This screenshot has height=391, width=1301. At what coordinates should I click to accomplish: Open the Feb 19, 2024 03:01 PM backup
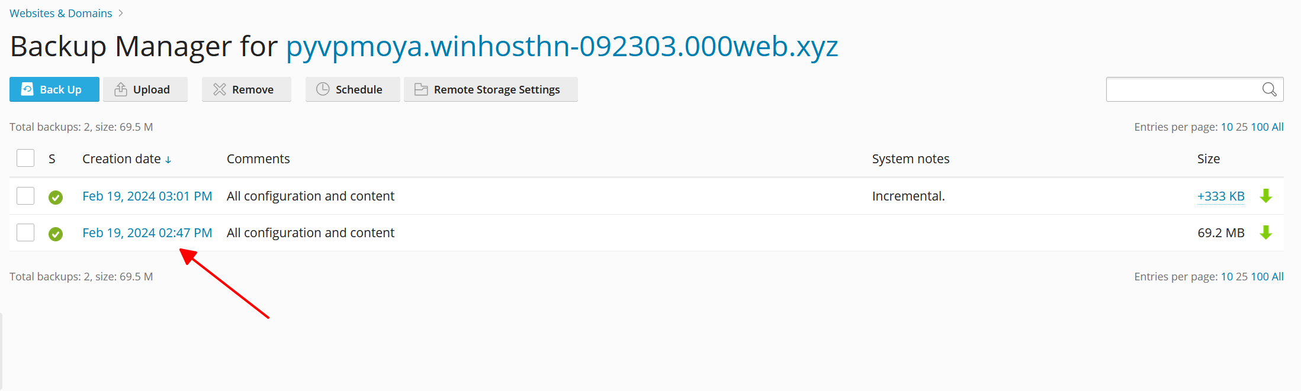click(x=147, y=196)
